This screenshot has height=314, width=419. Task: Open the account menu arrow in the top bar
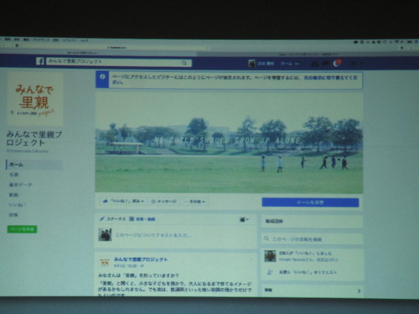click(x=362, y=64)
